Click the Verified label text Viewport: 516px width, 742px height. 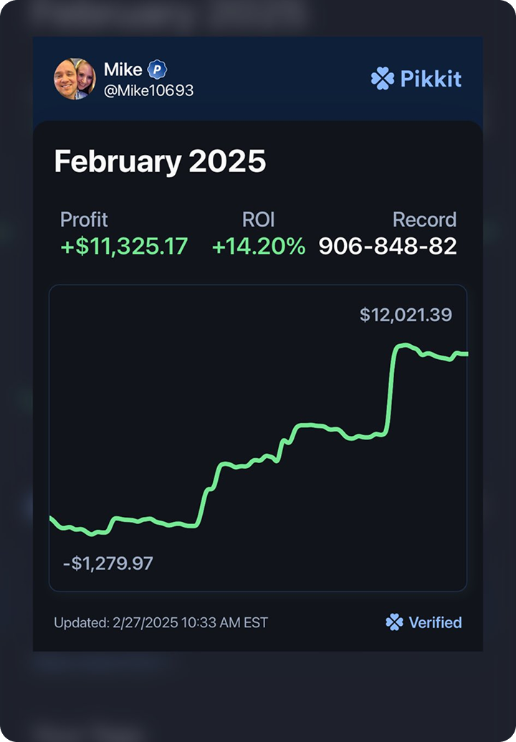point(435,622)
